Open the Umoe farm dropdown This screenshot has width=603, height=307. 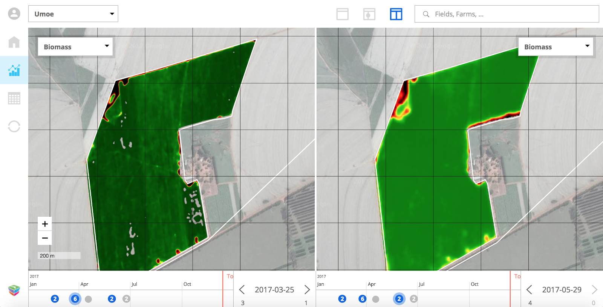73,14
